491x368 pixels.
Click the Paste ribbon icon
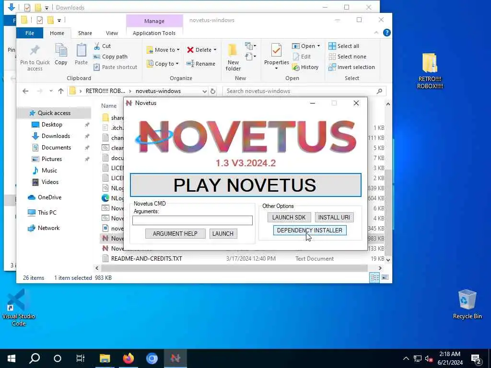point(81,55)
